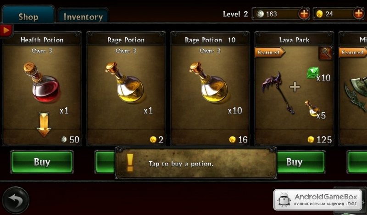The width and height of the screenshot is (367, 215).
Task: Tap the golden down arrow indicator
Action: coord(44,124)
